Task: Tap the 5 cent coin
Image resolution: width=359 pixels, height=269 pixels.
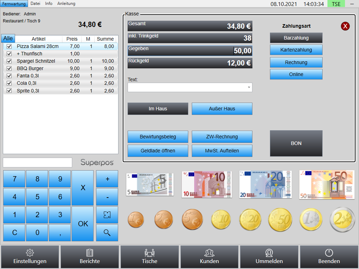Action: [192, 219]
